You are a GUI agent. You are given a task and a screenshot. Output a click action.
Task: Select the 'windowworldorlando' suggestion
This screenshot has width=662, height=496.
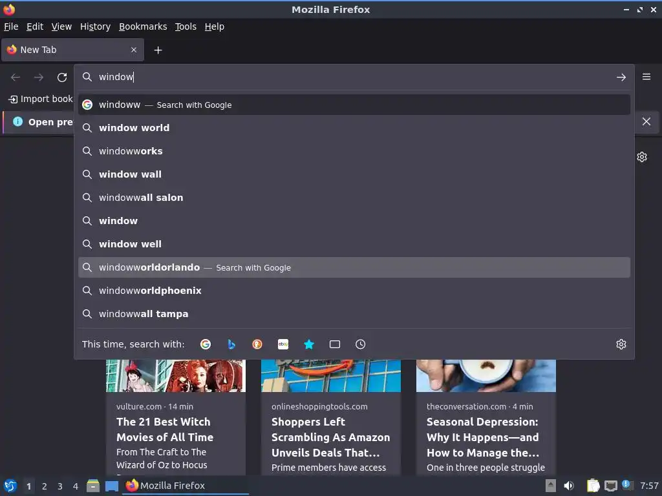354,267
